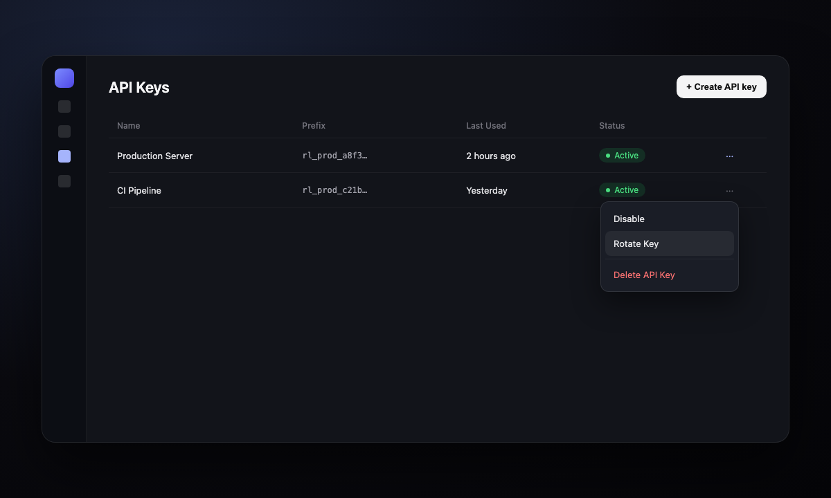
Task: Click the 2 hours ago cell
Action: (x=491, y=156)
